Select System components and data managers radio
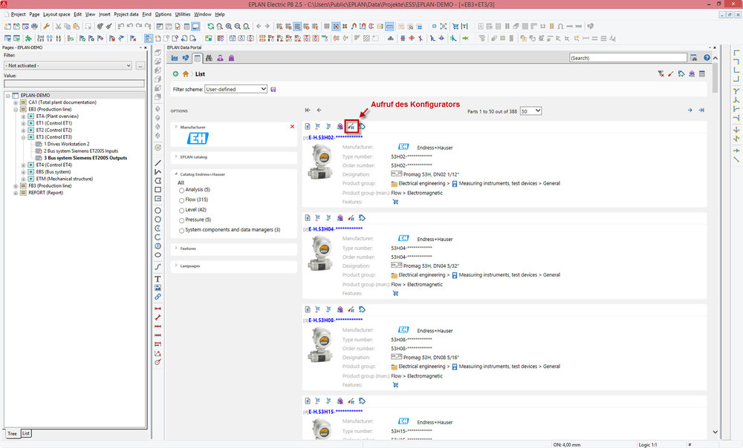This screenshot has width=743, height=448. pos(181,231)
